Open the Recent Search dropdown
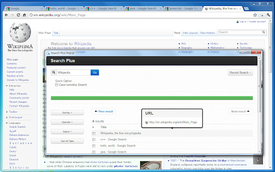Viewport: 275px width, 172px height. (240, 73)
